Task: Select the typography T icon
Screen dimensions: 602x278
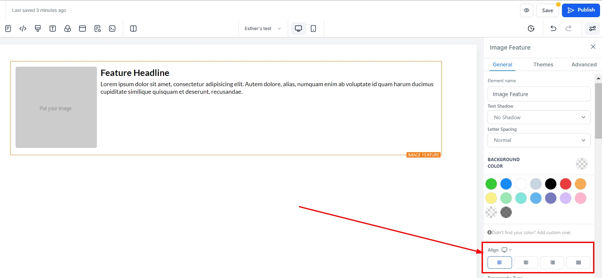Action: 53,29
